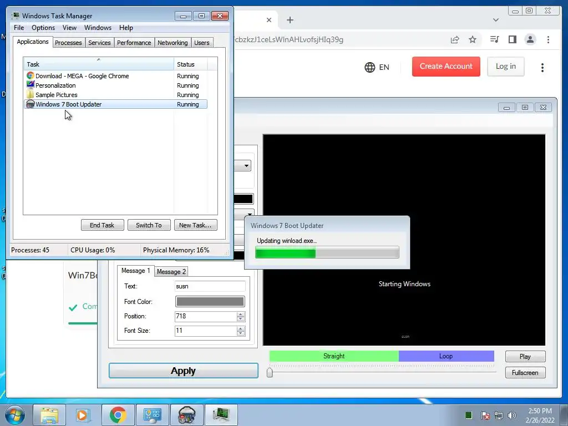
Task: Select Download - MEGA - Google Chrome task
Action: coord(115,75)
